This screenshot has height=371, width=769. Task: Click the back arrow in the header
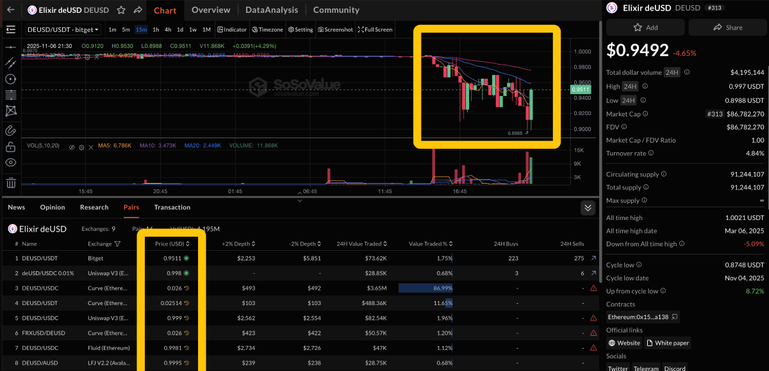10,10
